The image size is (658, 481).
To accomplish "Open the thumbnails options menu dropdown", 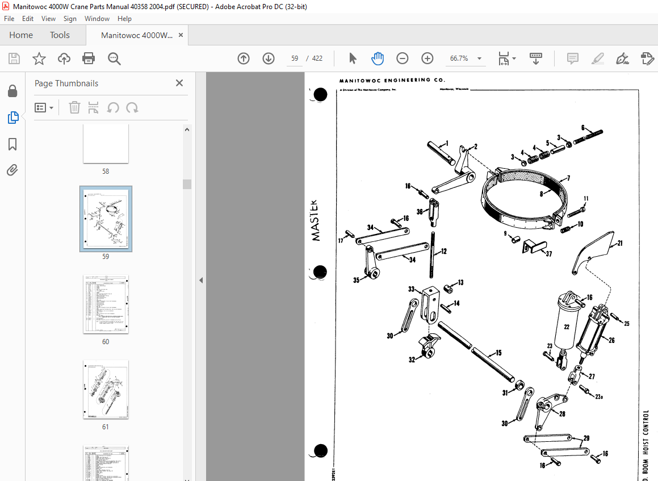I will click(x=44, y=108).
